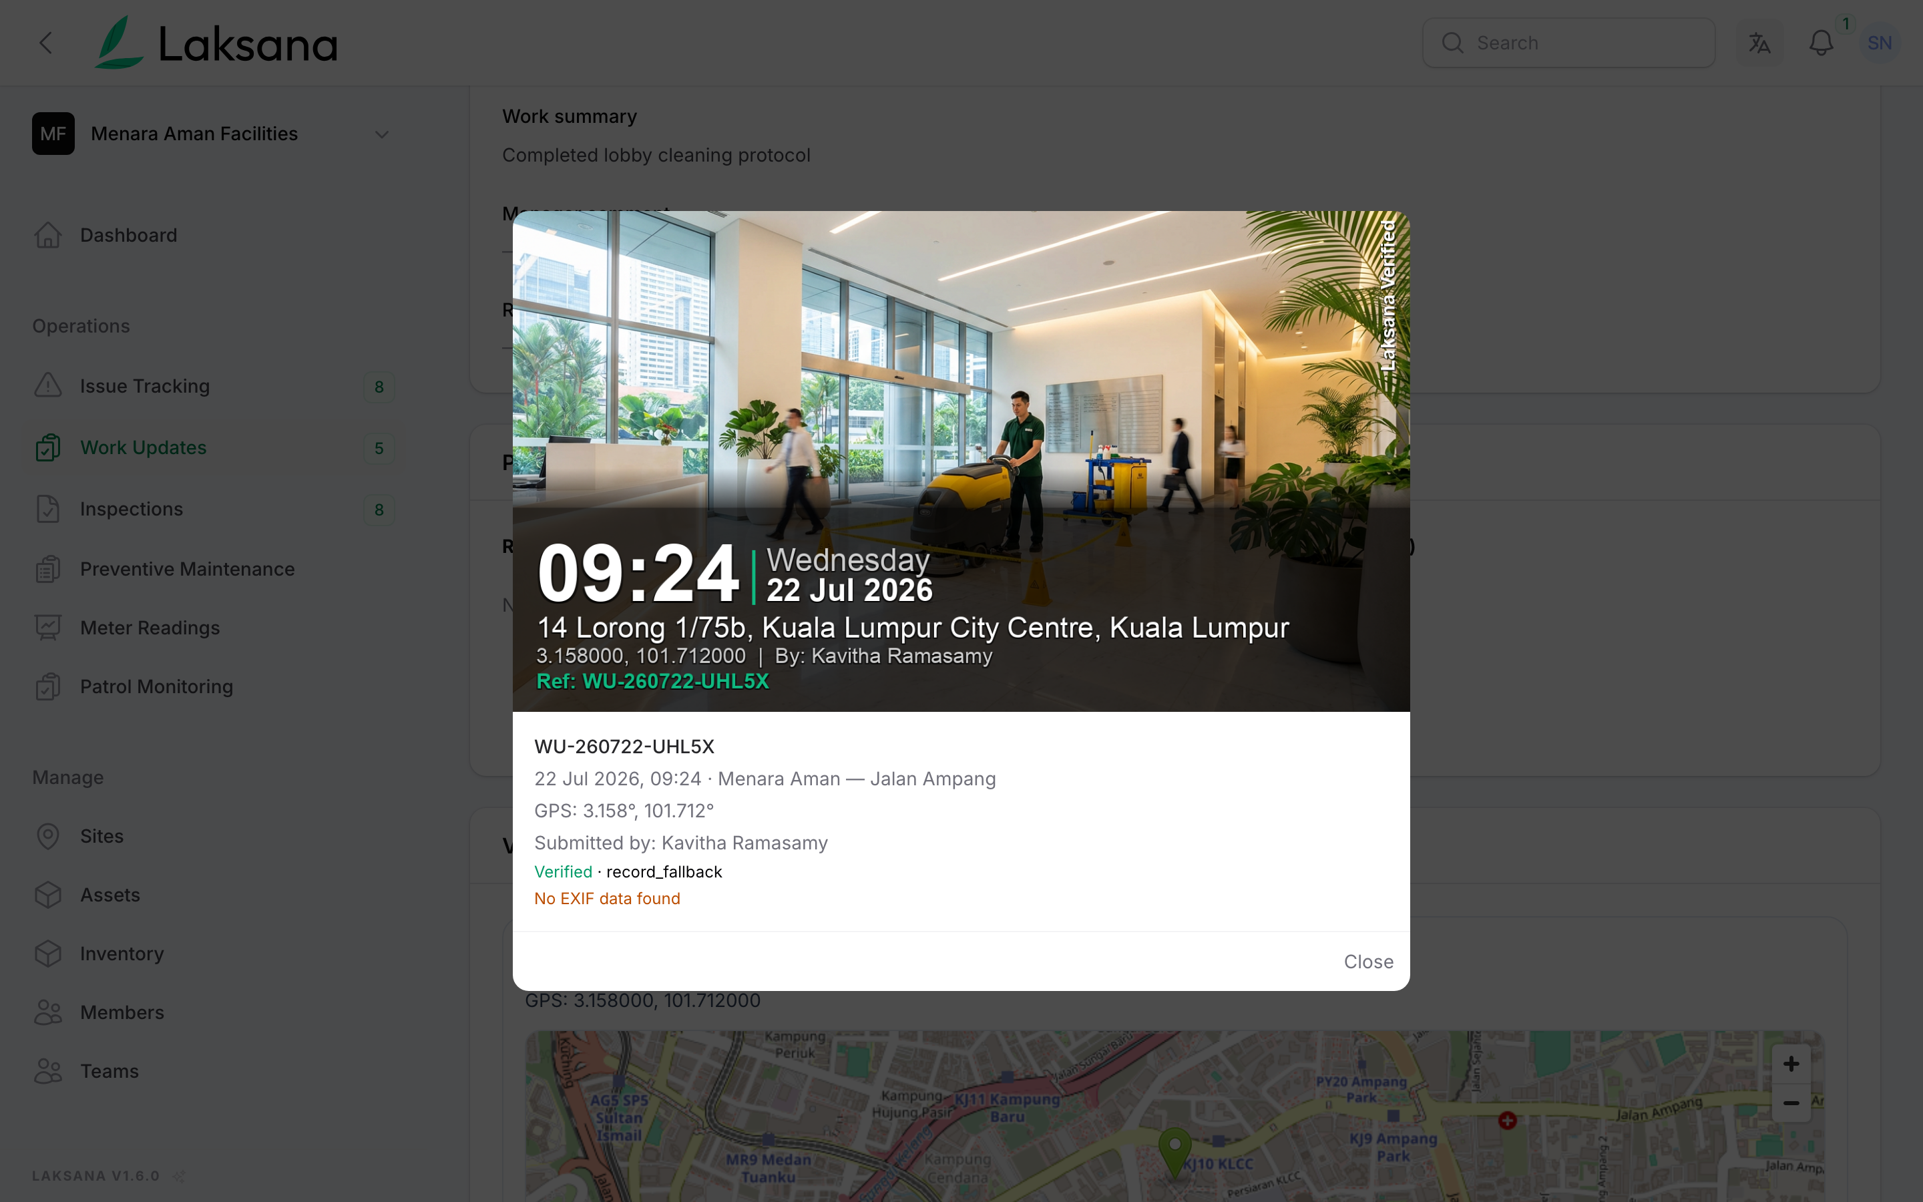The width and height of the screenshot is (1923, 1202).
Task: Open Meter Readings in the sidebar
Action: (150, 628)
